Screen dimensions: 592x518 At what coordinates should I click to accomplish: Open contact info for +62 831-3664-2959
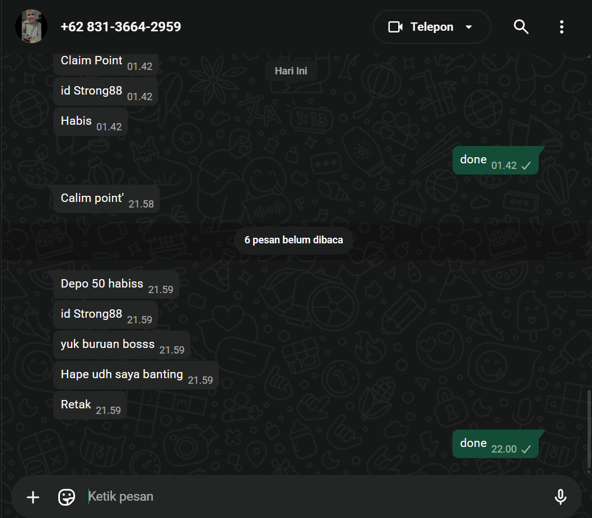[121, 27]
